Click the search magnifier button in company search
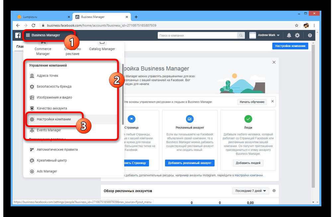Screen dimensions: 332x217 tap(241, 36)
